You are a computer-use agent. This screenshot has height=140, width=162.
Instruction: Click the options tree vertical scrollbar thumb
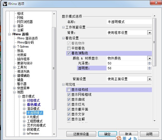[54, 68]
